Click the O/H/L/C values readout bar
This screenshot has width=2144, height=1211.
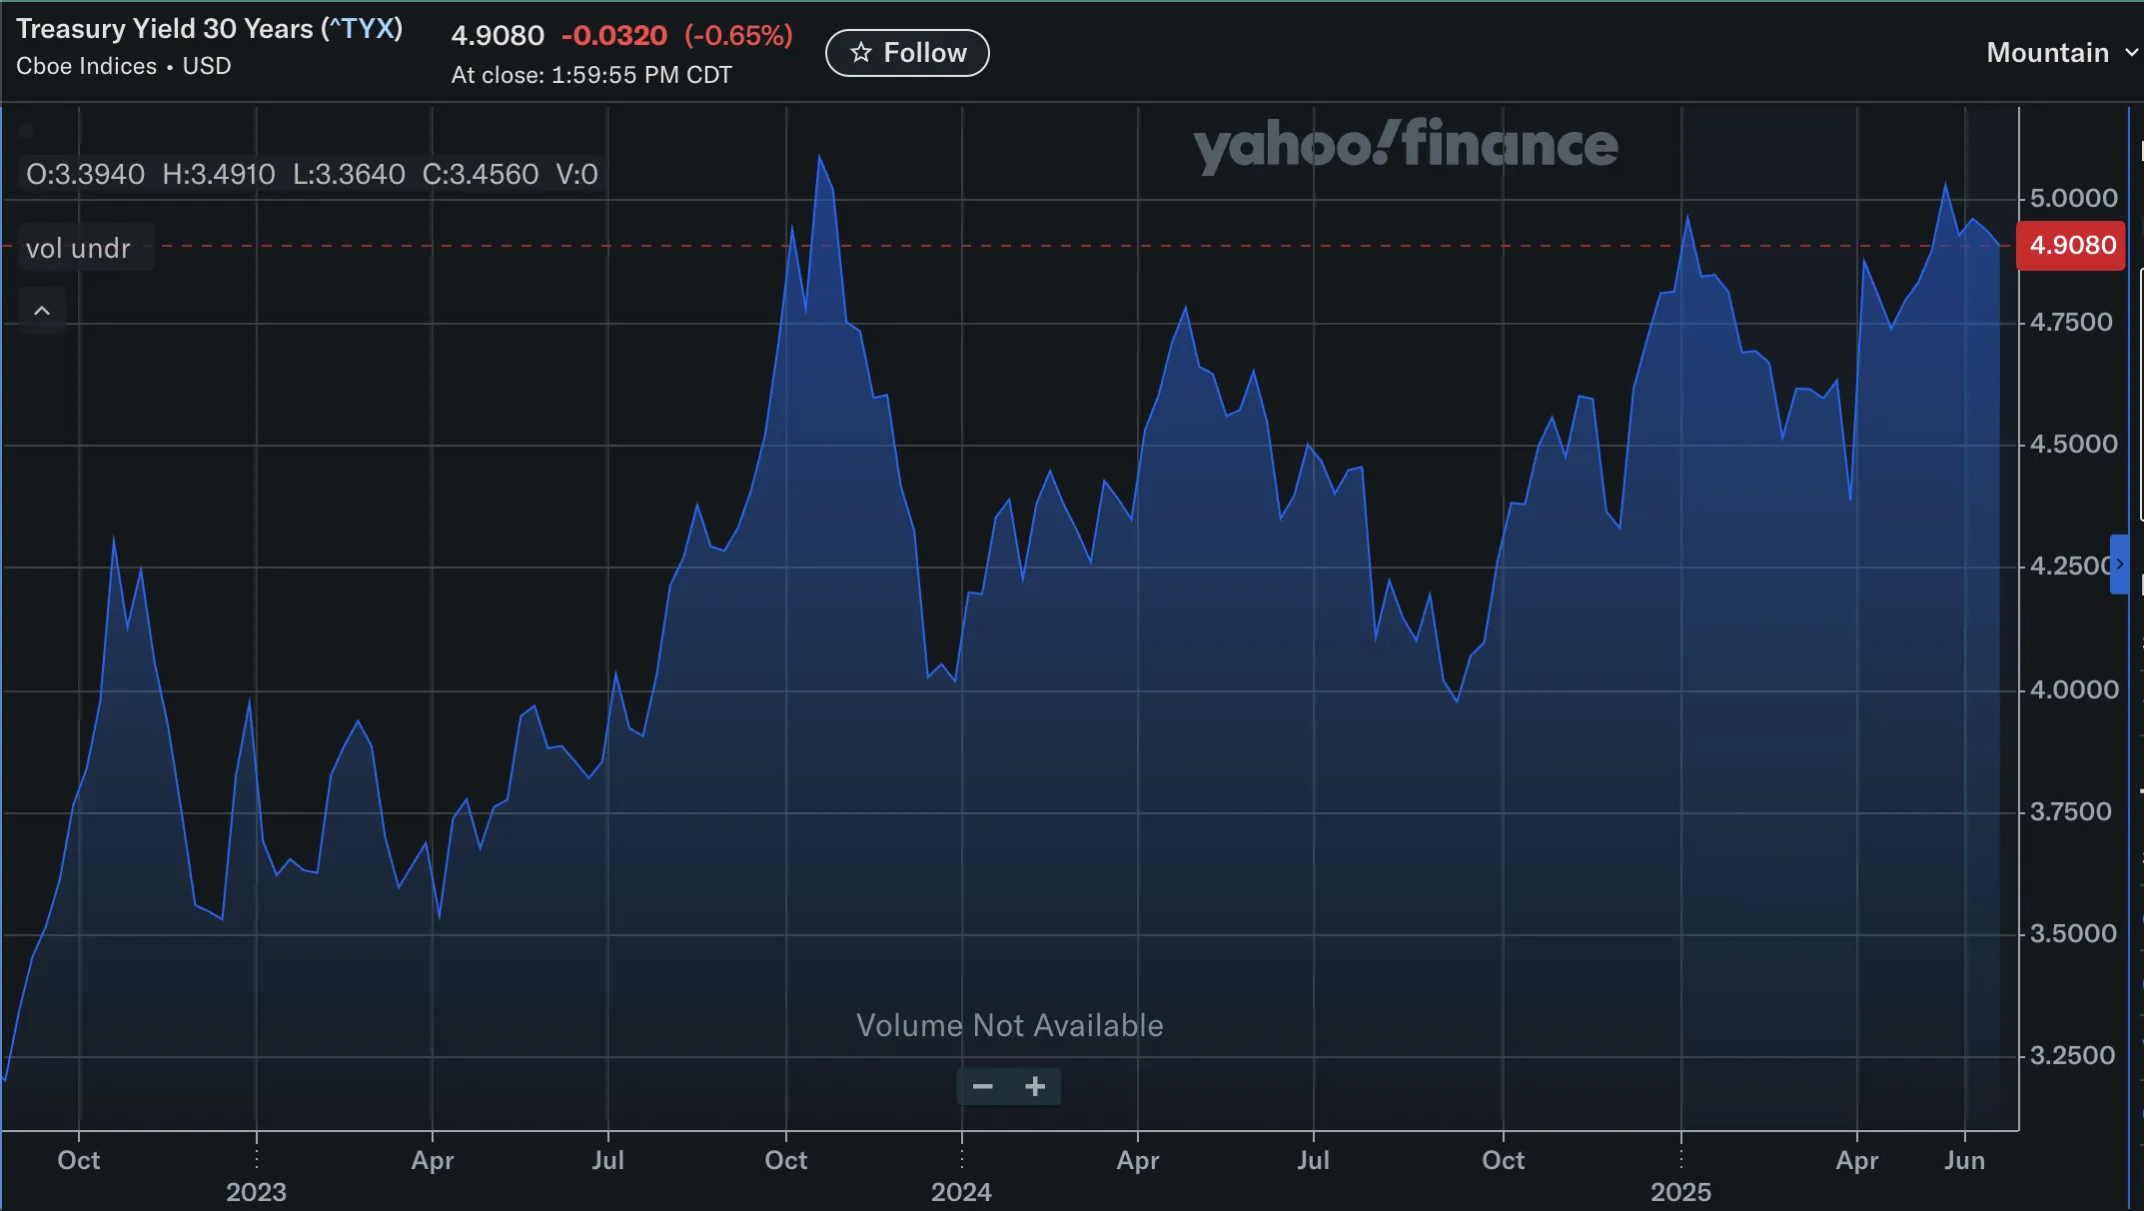point(312,175)
